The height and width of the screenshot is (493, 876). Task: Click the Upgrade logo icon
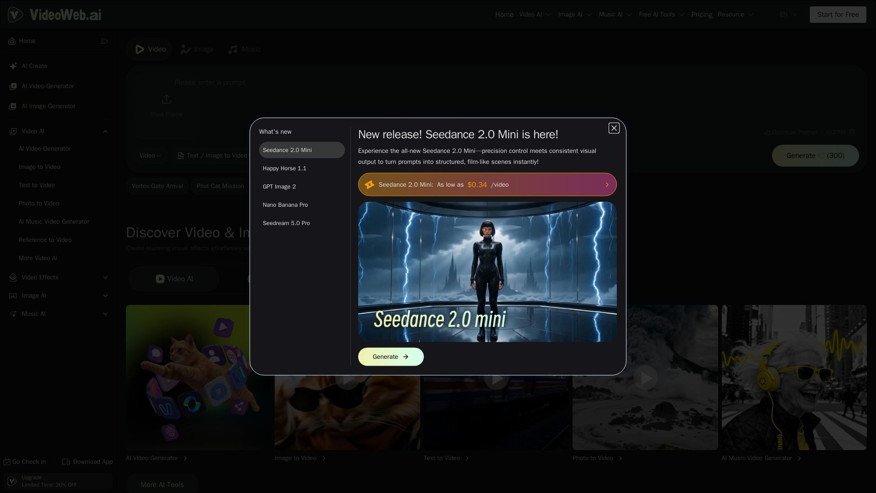(x=12, y=481)
